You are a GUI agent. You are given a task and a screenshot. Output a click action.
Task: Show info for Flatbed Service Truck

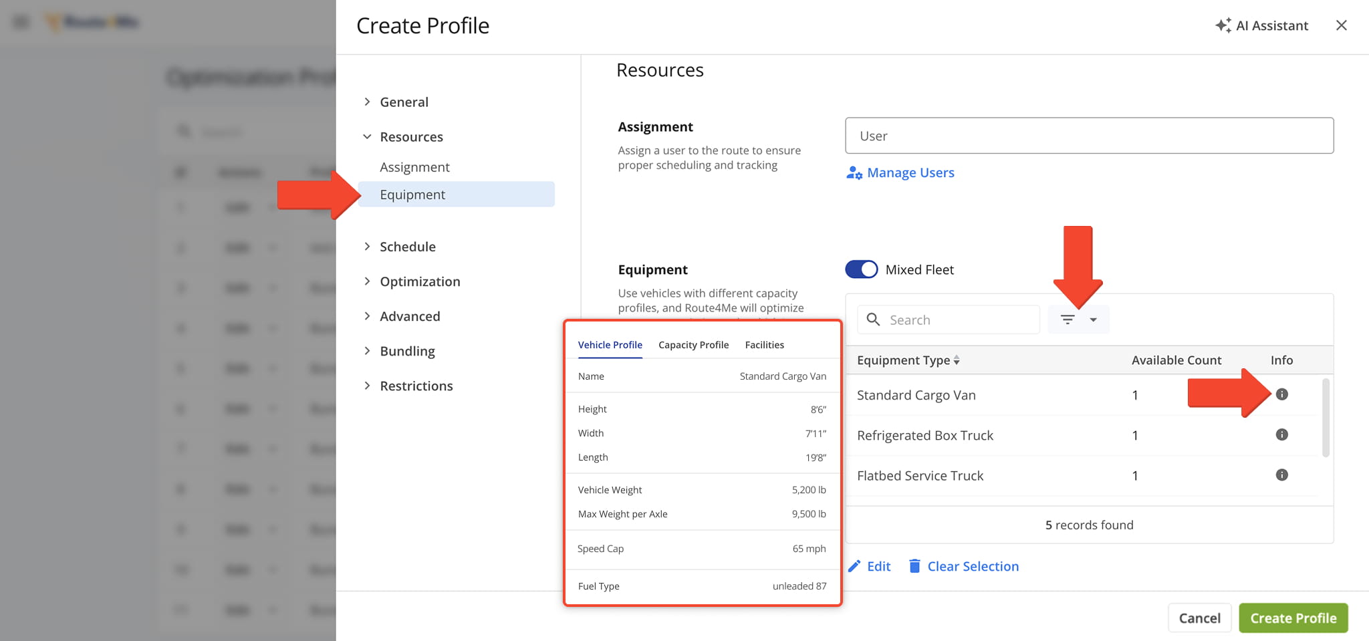point(1281,475)
